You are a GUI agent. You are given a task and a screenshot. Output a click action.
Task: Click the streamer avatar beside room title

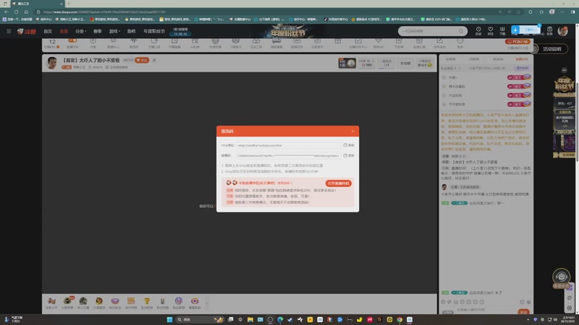point(52,63)
